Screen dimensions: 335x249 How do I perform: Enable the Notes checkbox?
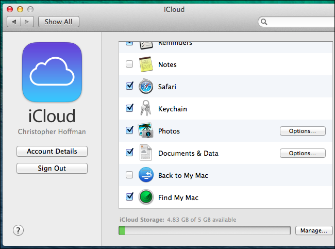pyautogui.click(x=129, y=64)
